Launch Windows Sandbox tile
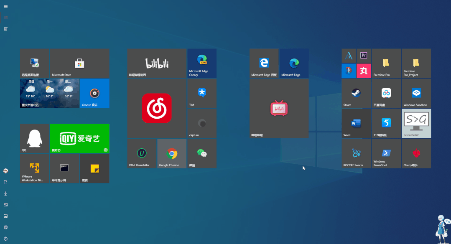451x244 pixels. tap(416, 93)
